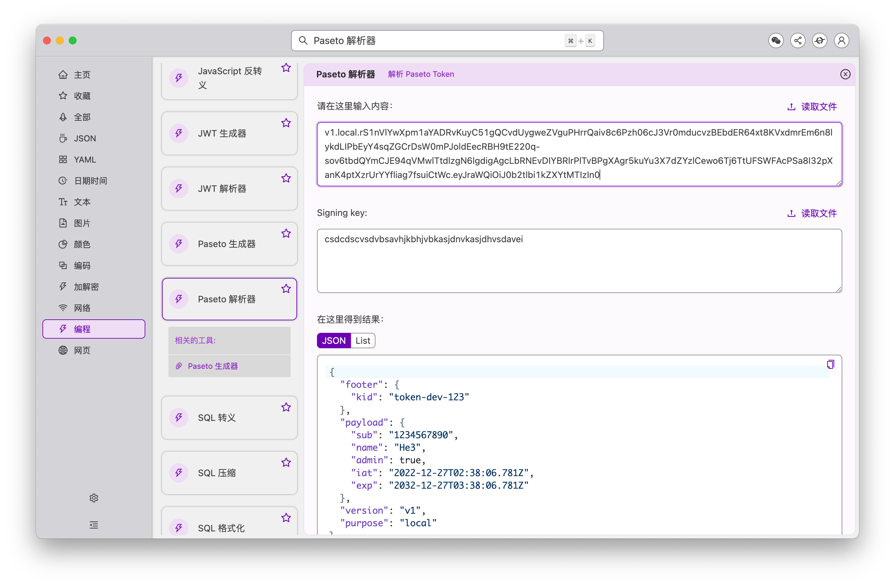Click the search magnifier icon

click(303, 40)
